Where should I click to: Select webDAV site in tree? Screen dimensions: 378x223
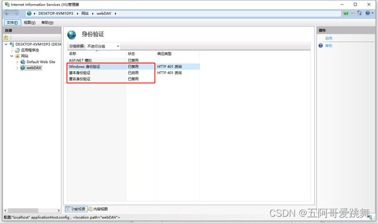coord(34,68)
